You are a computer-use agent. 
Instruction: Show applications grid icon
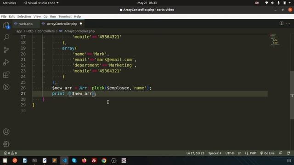point(289,160)
